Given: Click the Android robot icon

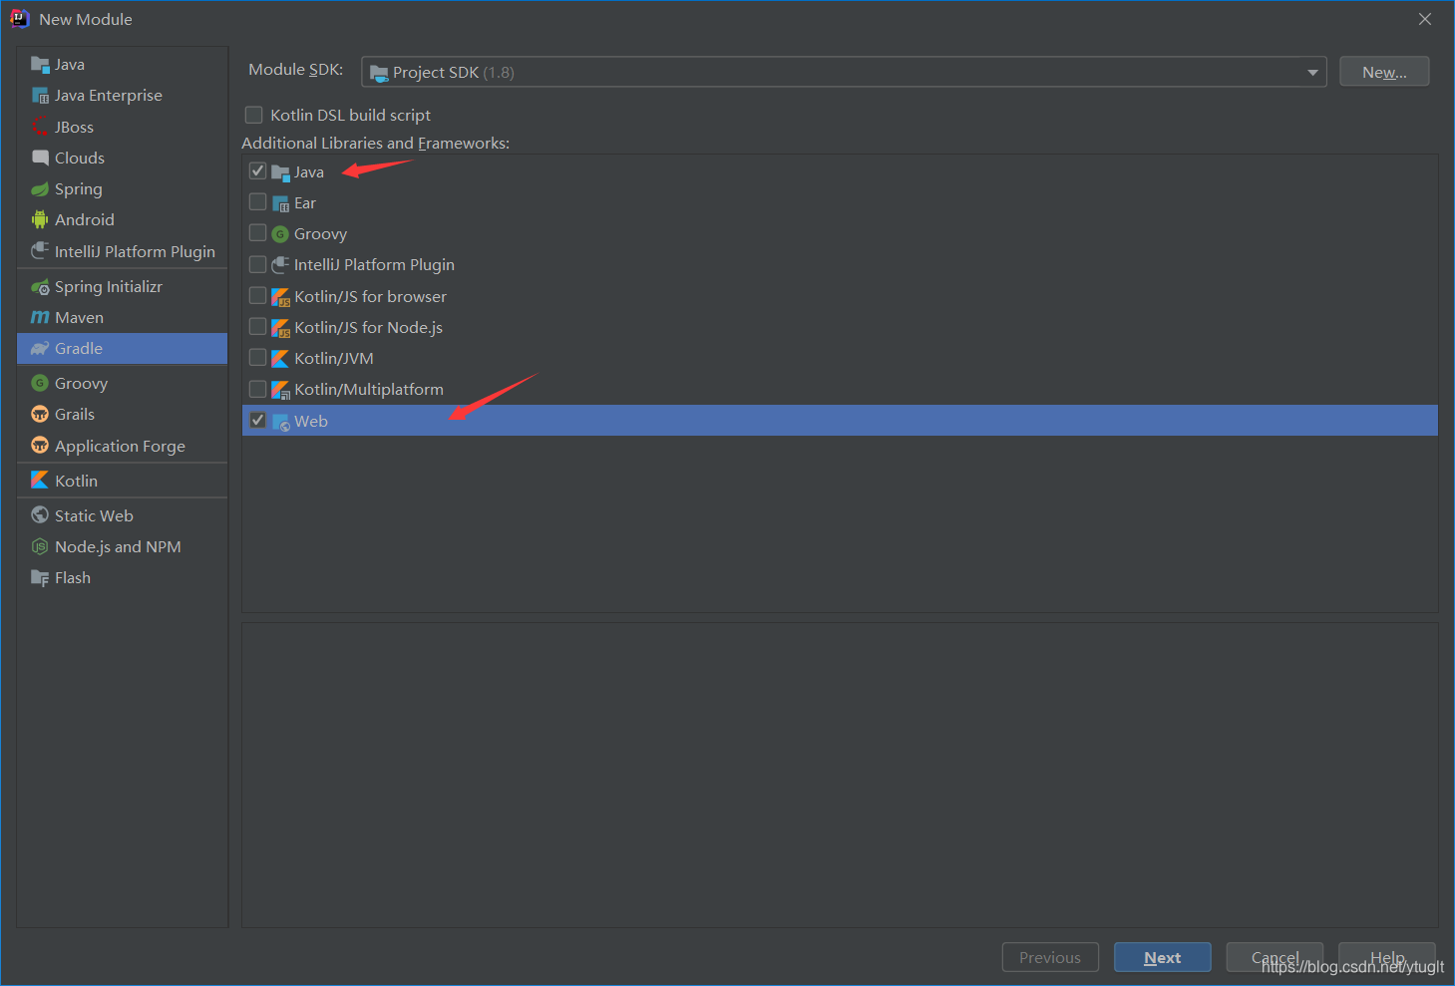Looking at the screenshot, I should coord(40,219).
